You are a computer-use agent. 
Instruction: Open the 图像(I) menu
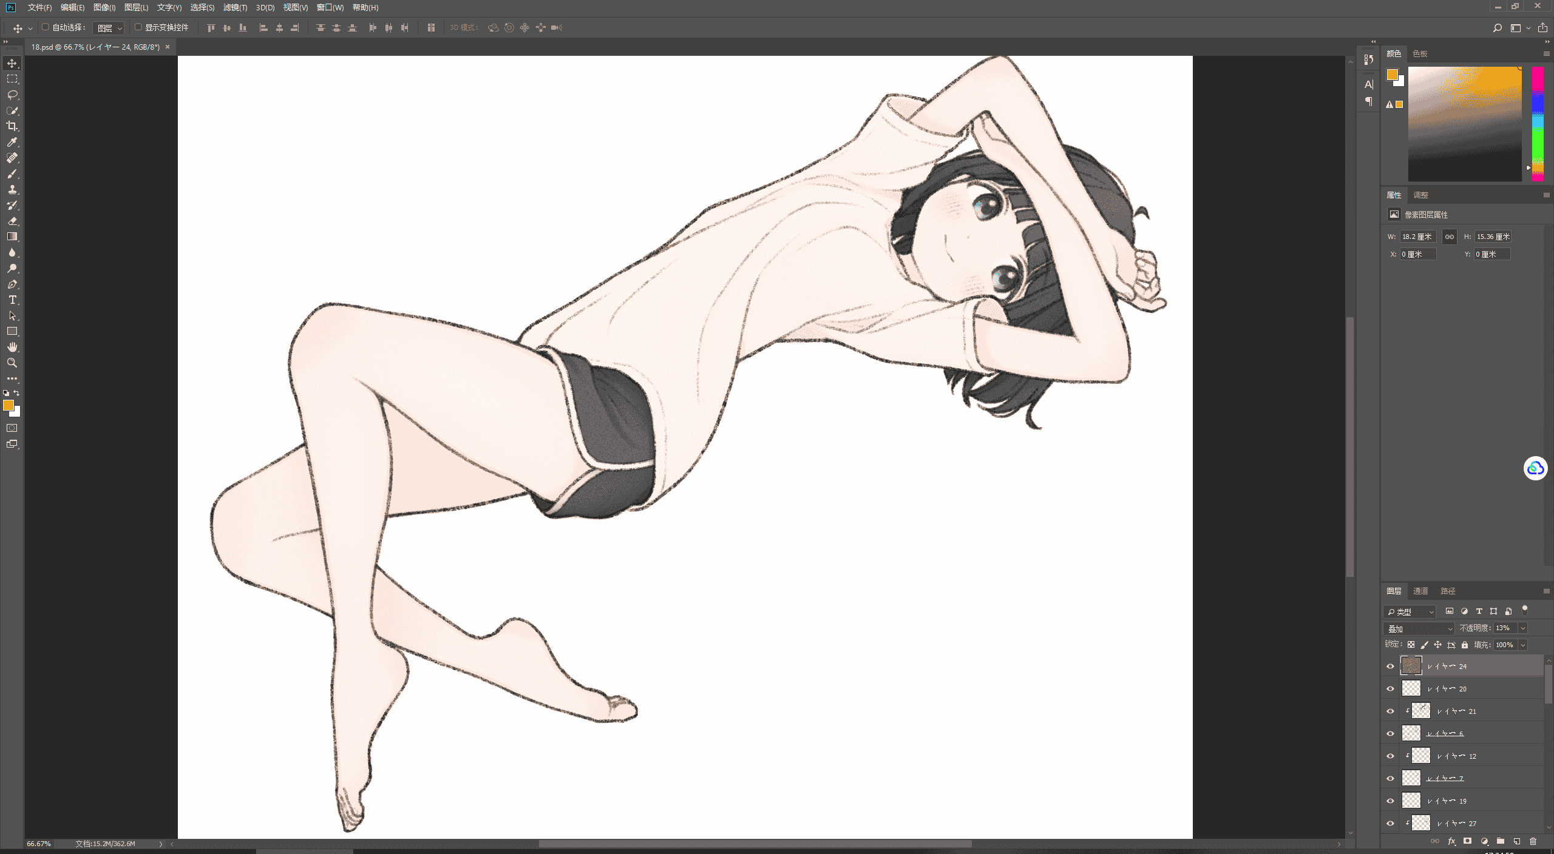104,7
